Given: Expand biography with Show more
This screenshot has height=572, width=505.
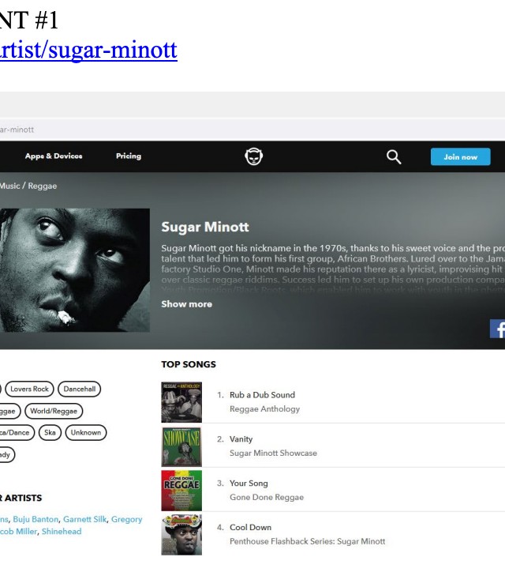Looking at the screenshot, I should [186, 304].
